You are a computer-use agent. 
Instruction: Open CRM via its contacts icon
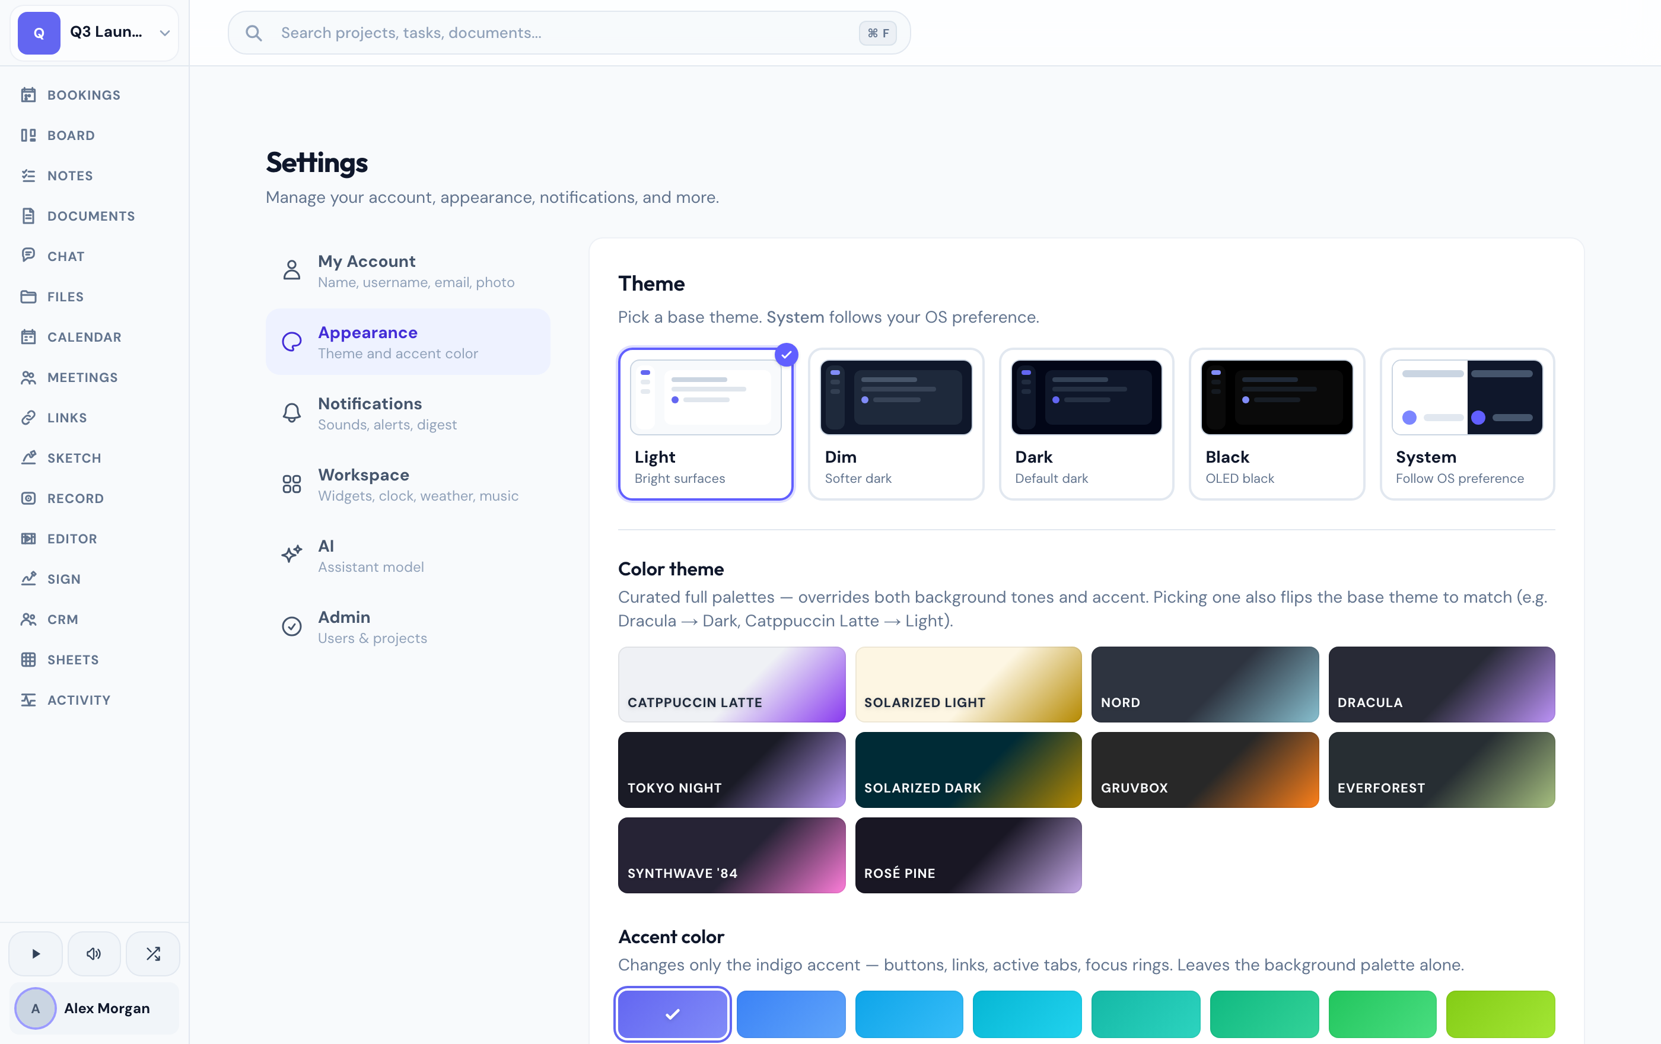coord(28,619)
